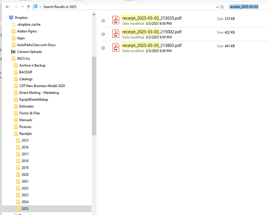Click the forward navigation arrow

point(16,7)
